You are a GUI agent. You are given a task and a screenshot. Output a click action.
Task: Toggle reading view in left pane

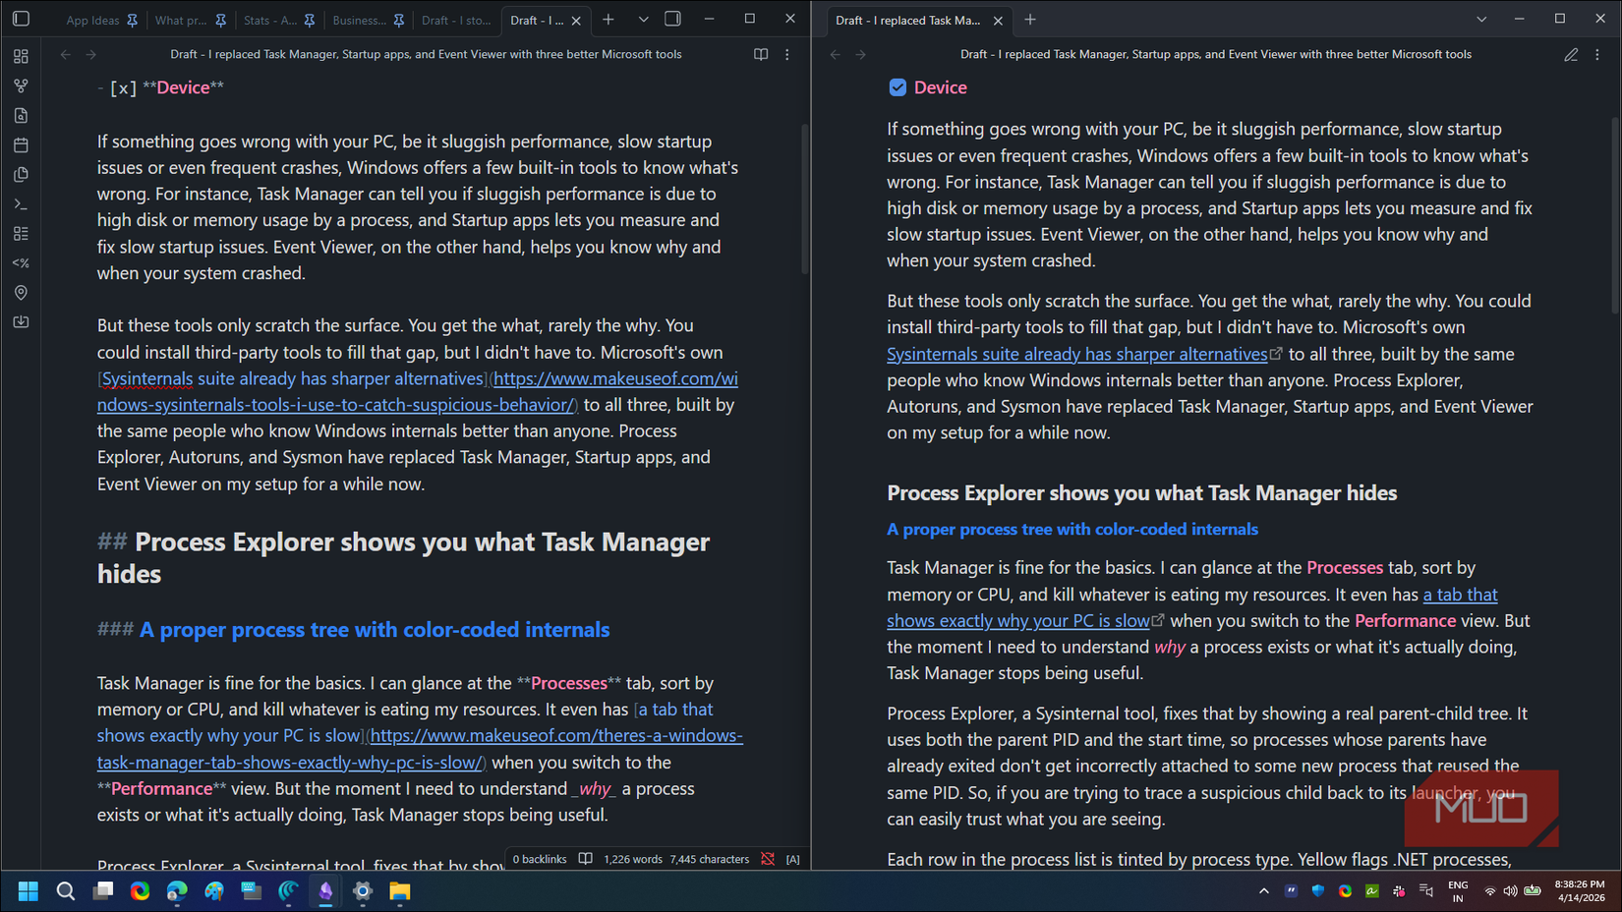tap(761, 54)
